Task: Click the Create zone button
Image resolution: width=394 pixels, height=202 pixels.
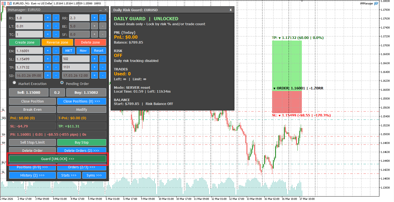Action: [24, 42]
